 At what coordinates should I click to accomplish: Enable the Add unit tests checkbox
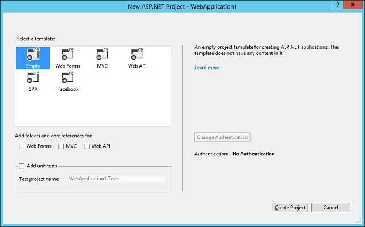[x=22, y=166]
